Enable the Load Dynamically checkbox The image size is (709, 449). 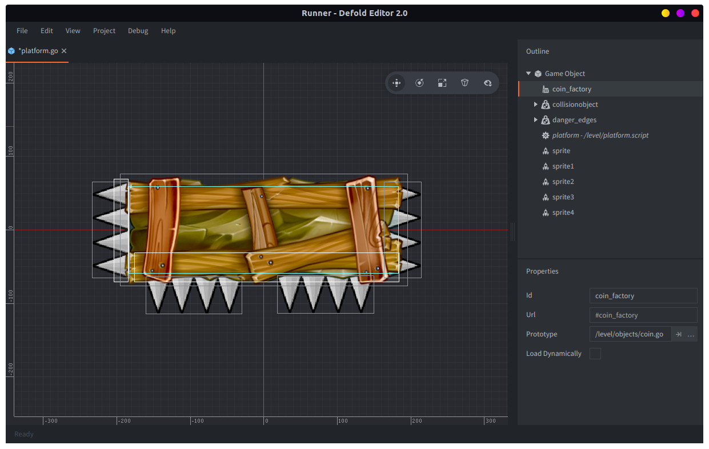[x=595, y=354]
